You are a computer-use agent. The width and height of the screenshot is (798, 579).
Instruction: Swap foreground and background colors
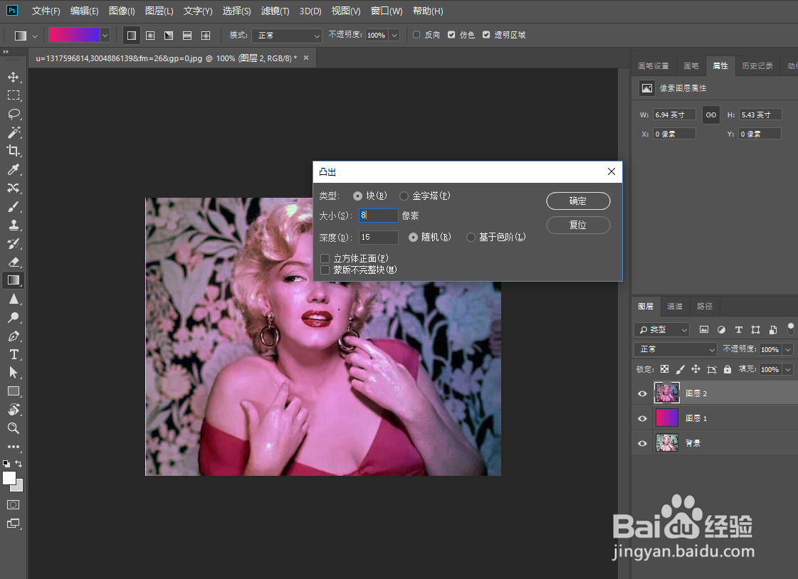pos(19,464)
